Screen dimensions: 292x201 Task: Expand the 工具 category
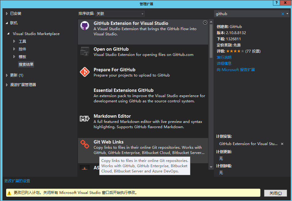[x=14, y=41]
